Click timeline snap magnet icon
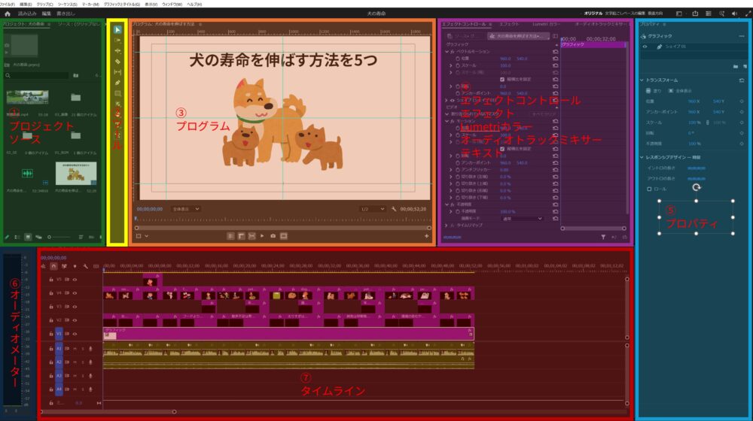The height and width of the screenshot is (421, 753). pyautogui.click(x=53, y=266)
